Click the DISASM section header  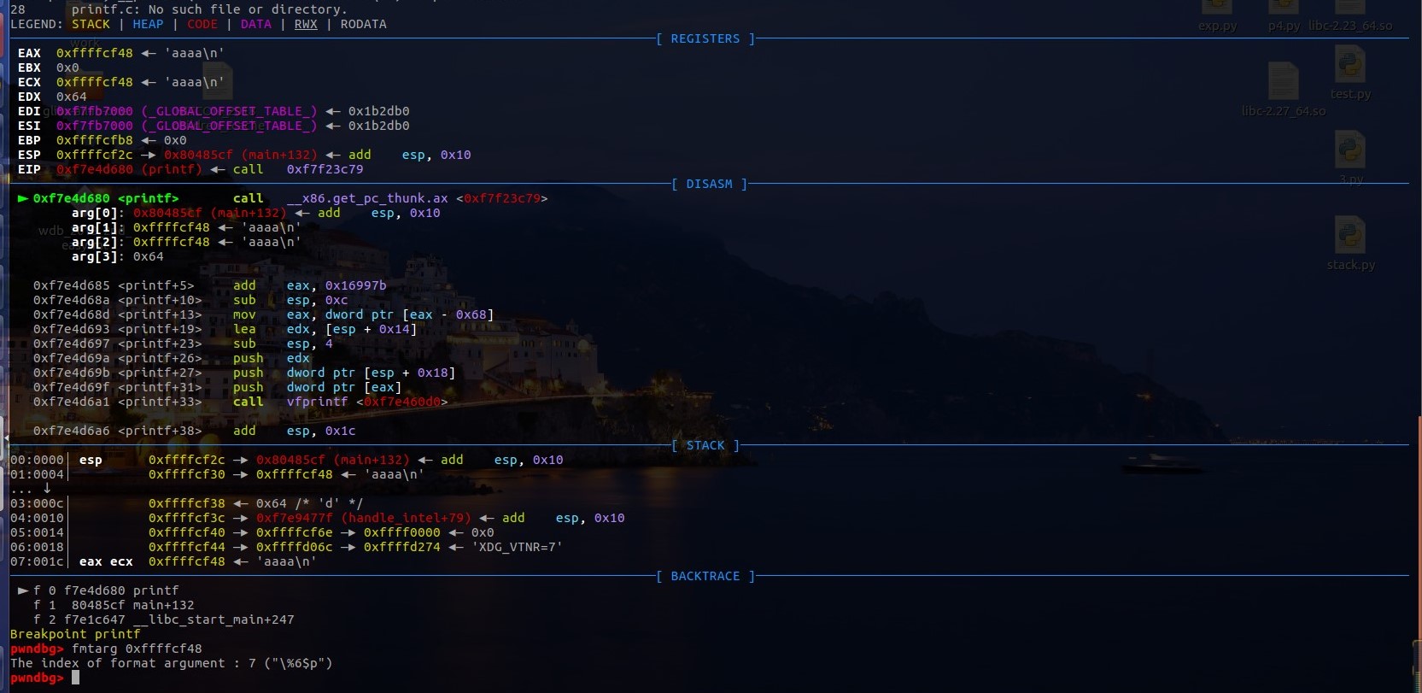click(x=709, y=184)
